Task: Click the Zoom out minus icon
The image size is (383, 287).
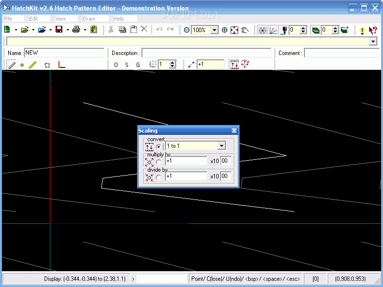Action: [x=186, y=30]
